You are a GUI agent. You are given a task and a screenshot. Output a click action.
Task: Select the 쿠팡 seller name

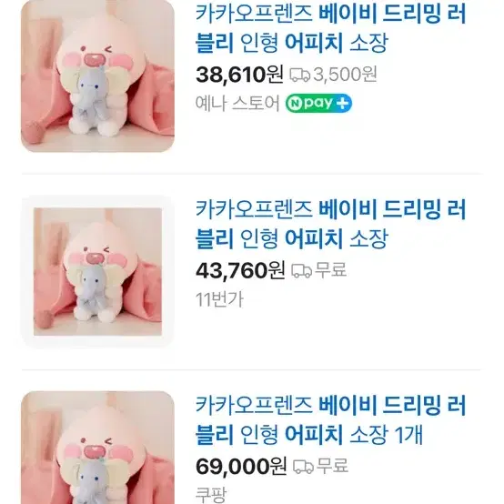coord(211,495)
